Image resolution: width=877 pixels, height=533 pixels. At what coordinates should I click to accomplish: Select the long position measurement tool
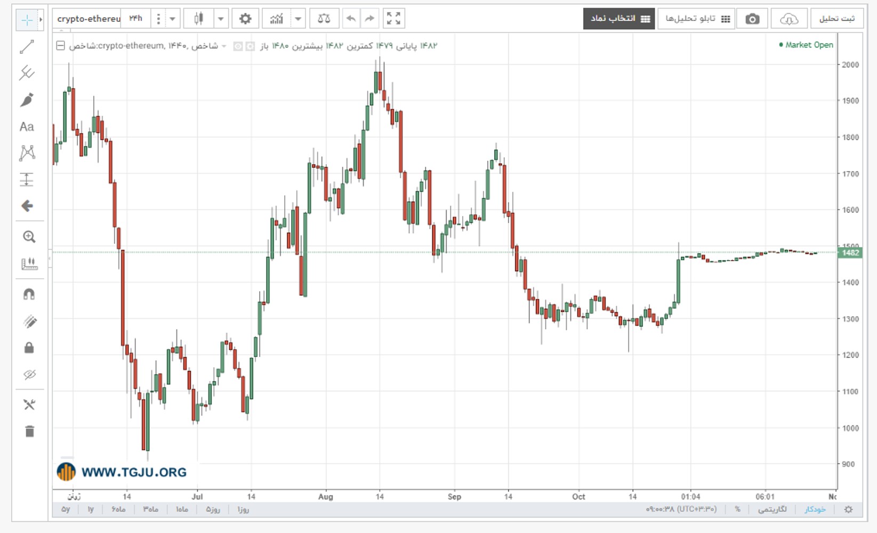27,180
